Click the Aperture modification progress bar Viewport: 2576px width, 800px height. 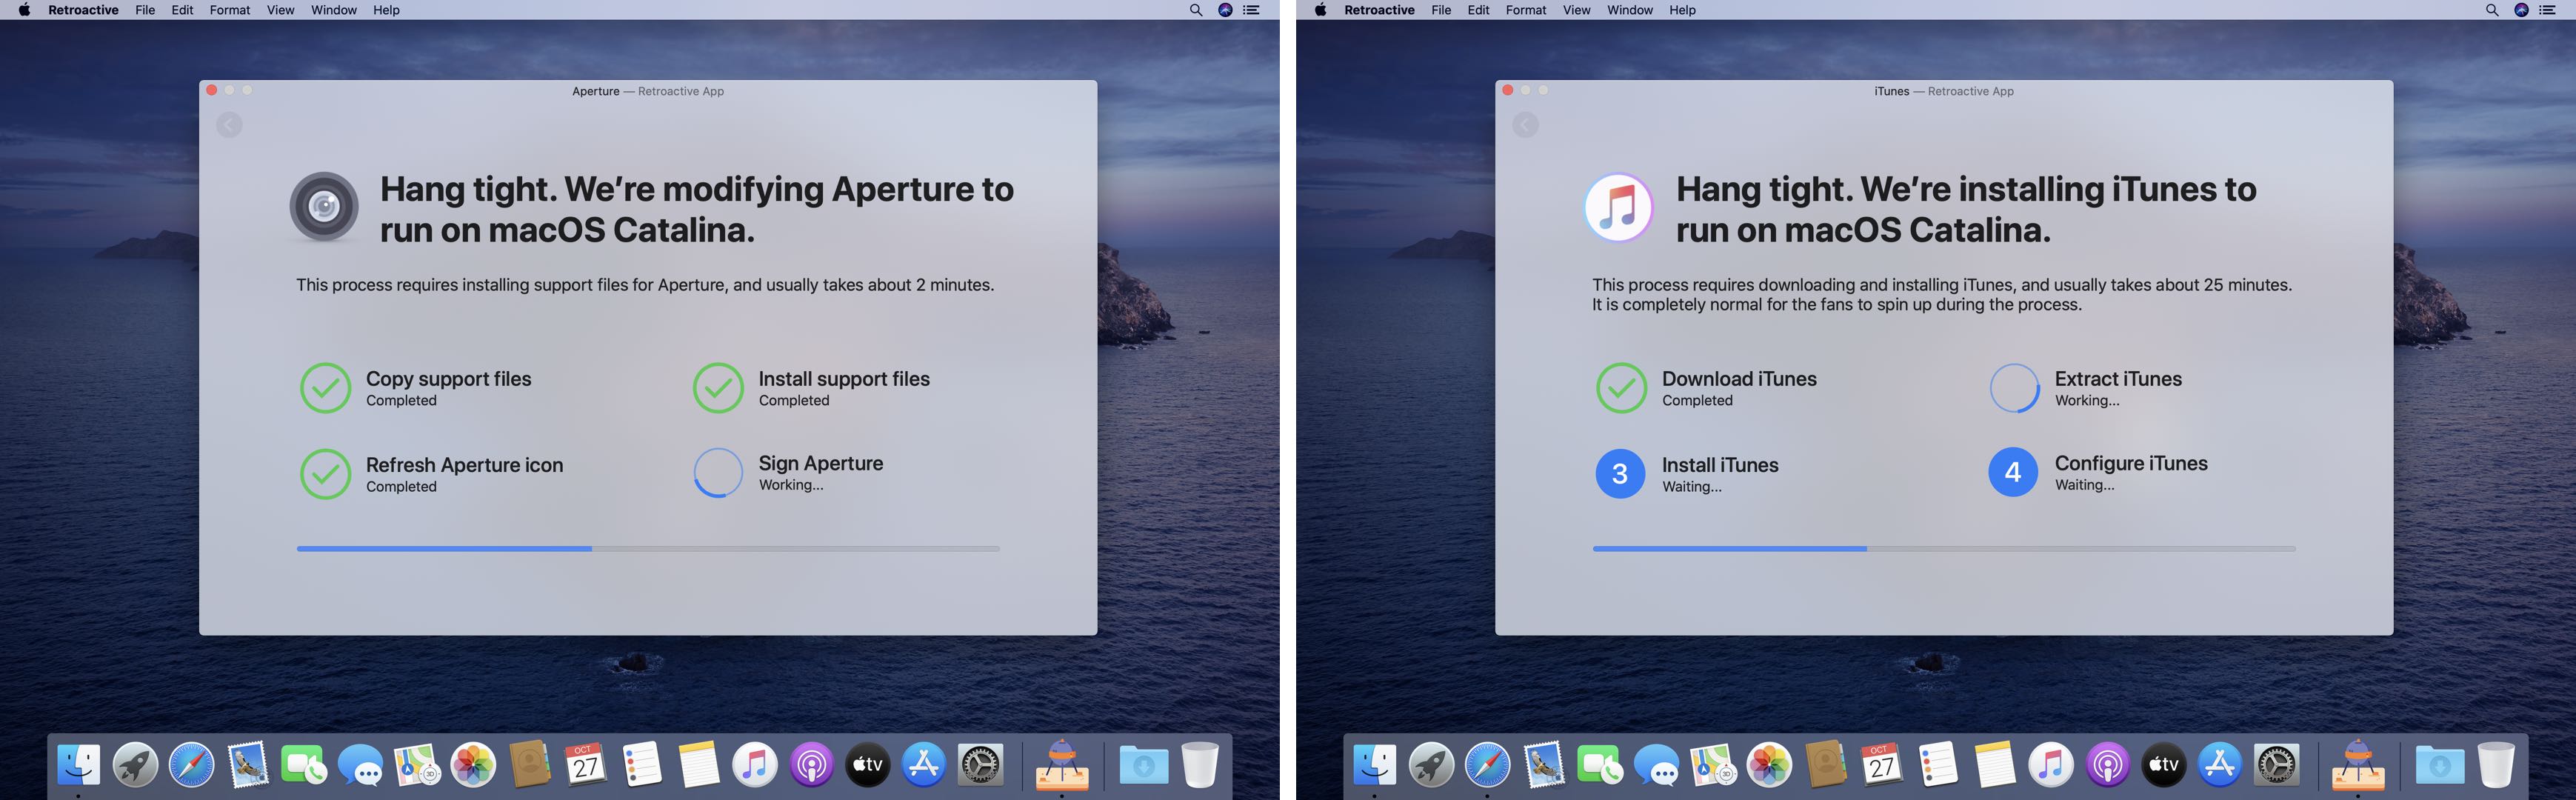coord(648,549)
